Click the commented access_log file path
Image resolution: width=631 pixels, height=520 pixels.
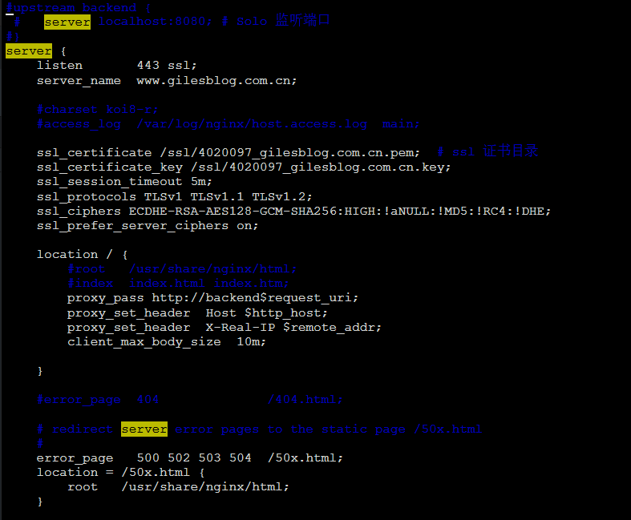[x=252, y=124]
